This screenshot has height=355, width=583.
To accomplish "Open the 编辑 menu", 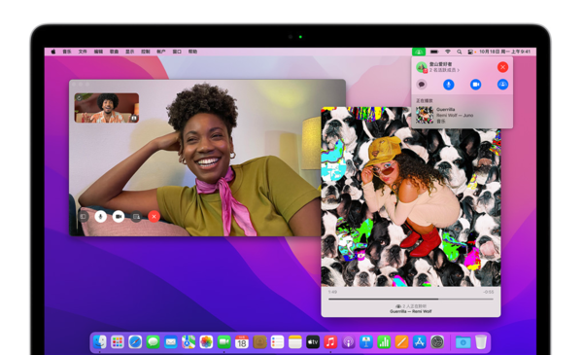I will 98,52.
